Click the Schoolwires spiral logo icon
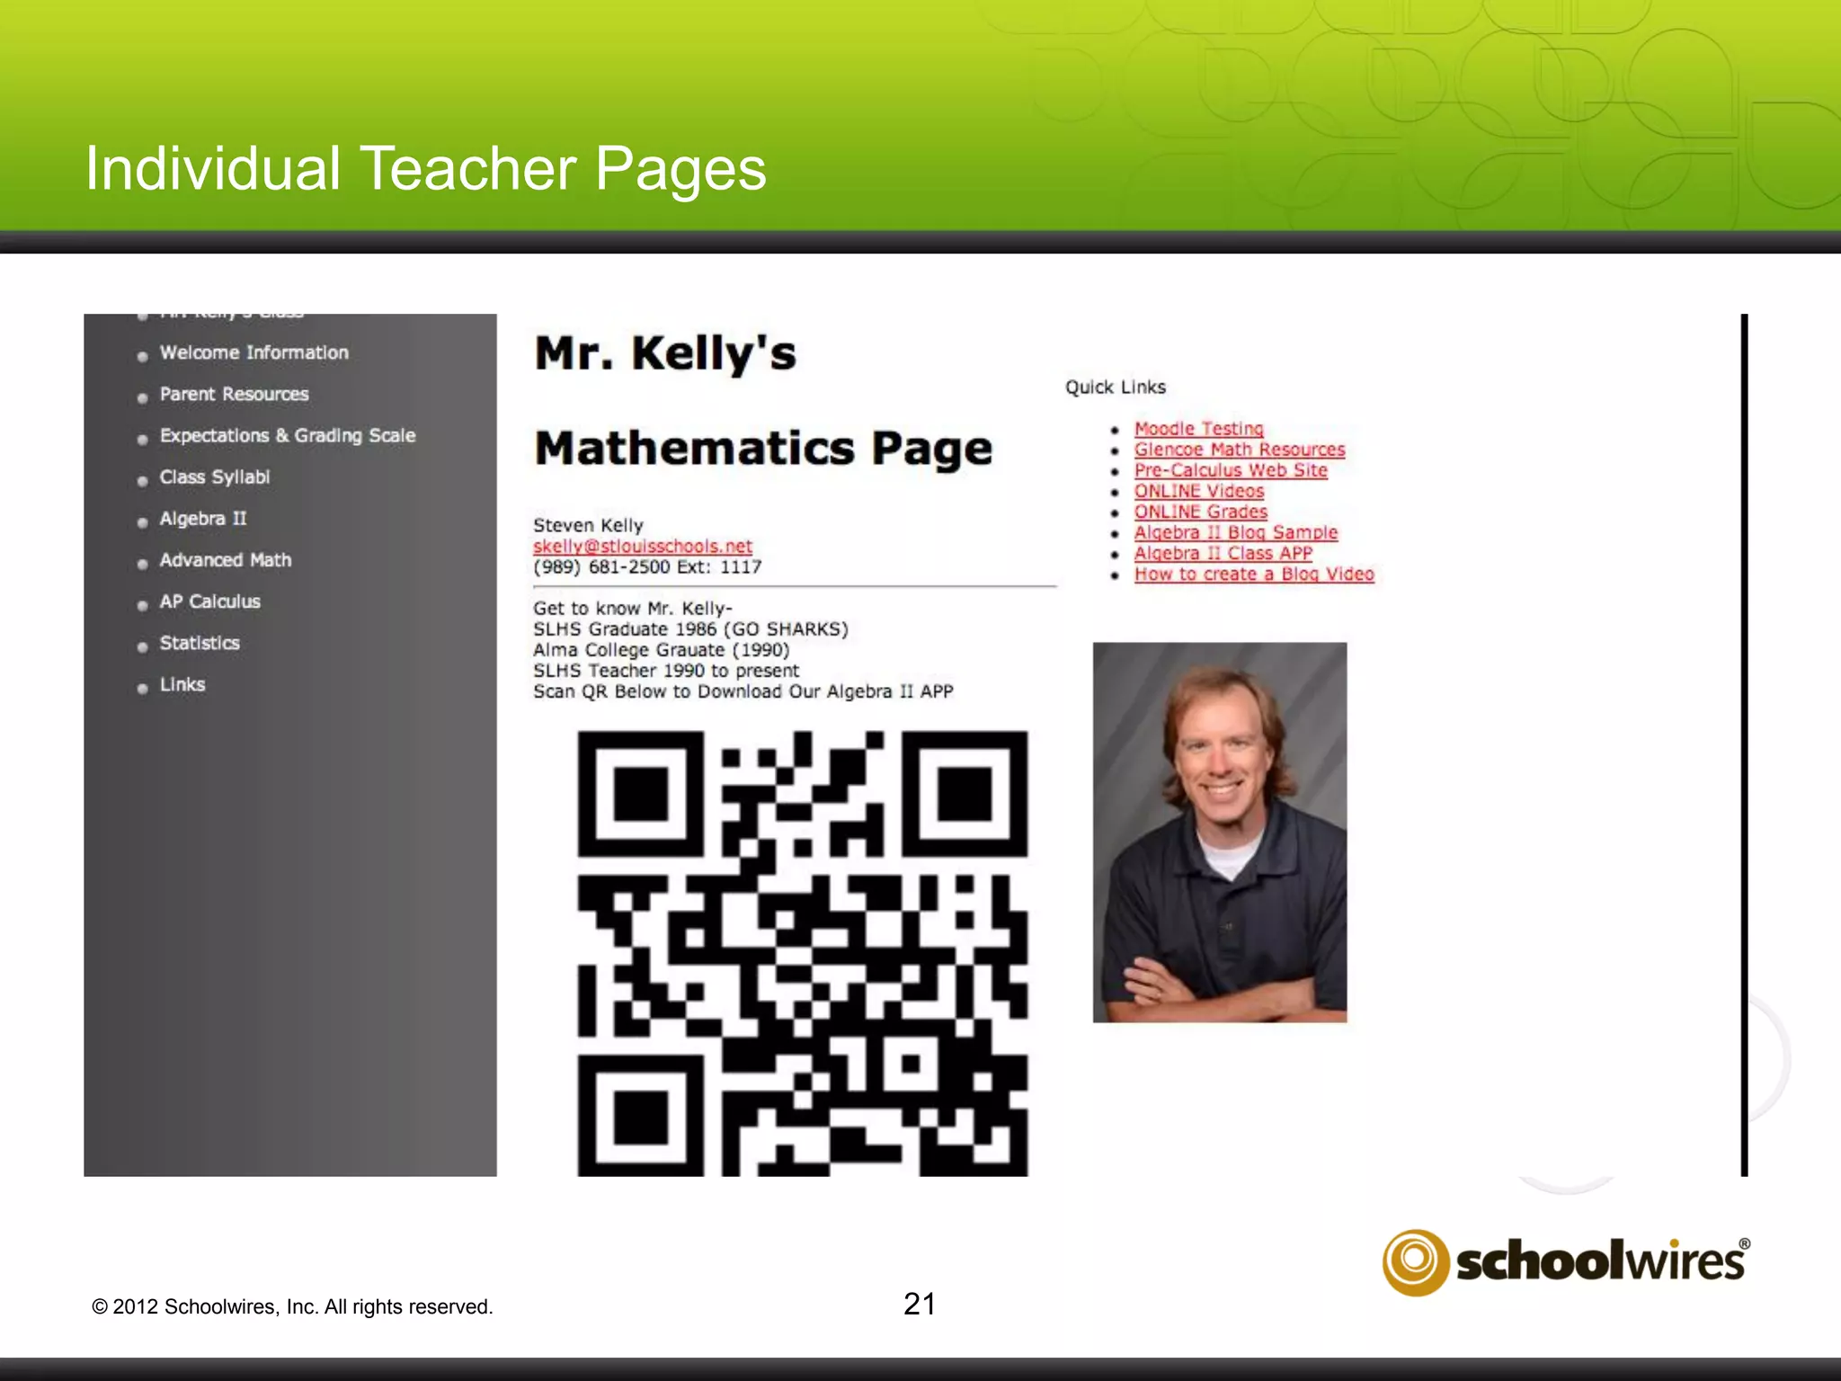 click(1415, 1262)
